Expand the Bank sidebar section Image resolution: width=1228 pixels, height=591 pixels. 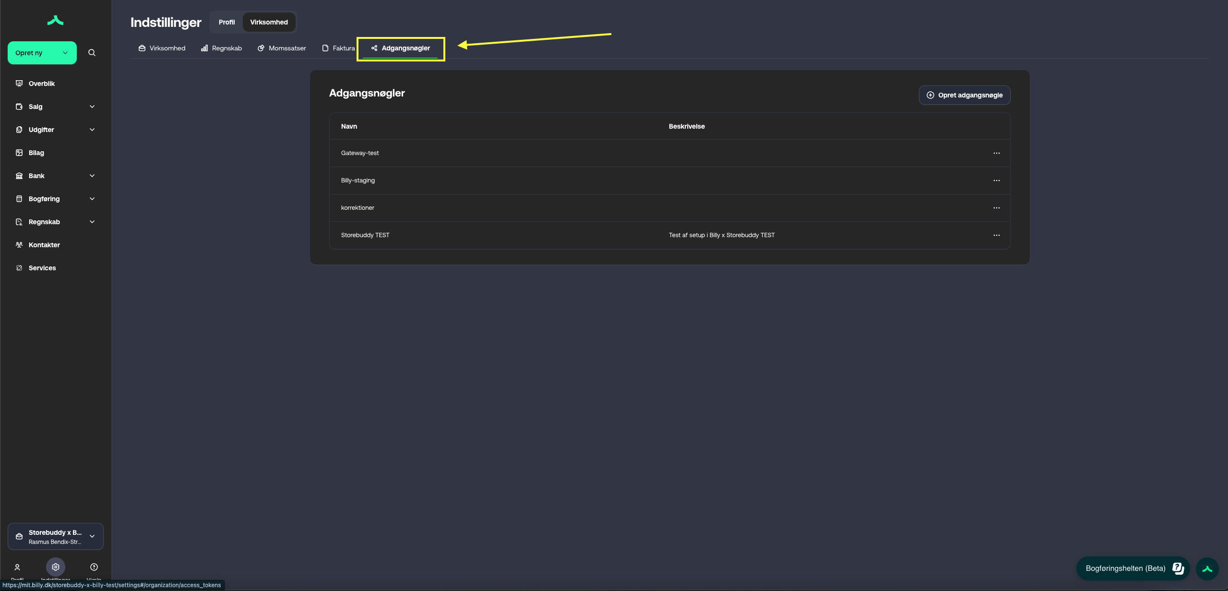(56, 176)
